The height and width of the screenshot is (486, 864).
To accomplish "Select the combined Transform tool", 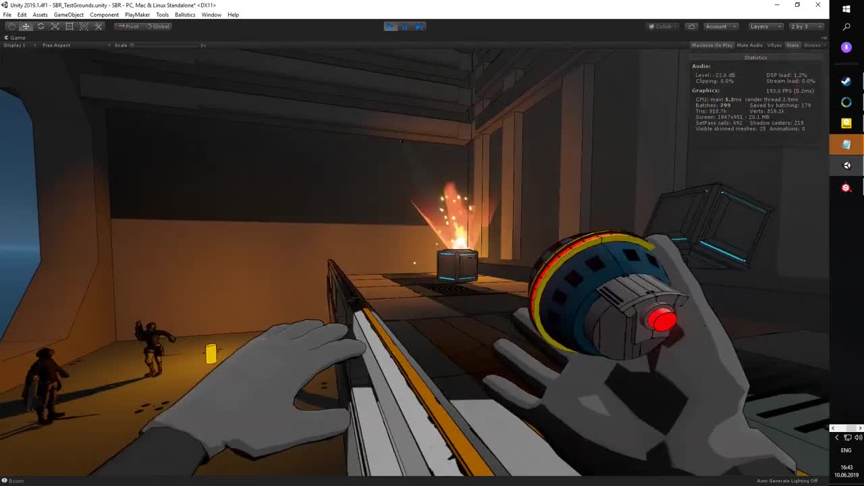I will click(x=84, y=26).
